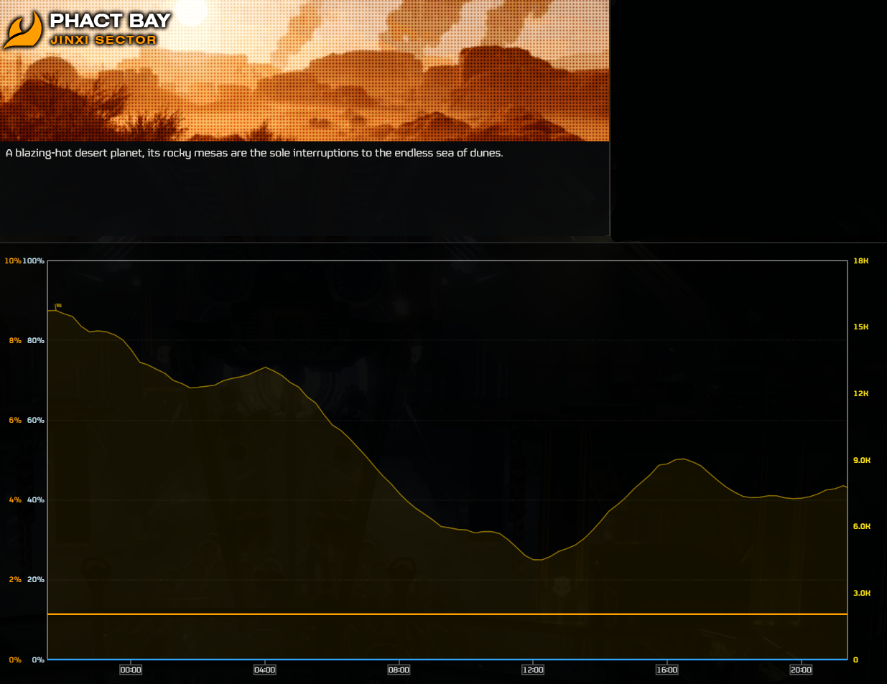887x684 pixels.
Task: Click the 15K right axis label
Action: pos(860,327)
